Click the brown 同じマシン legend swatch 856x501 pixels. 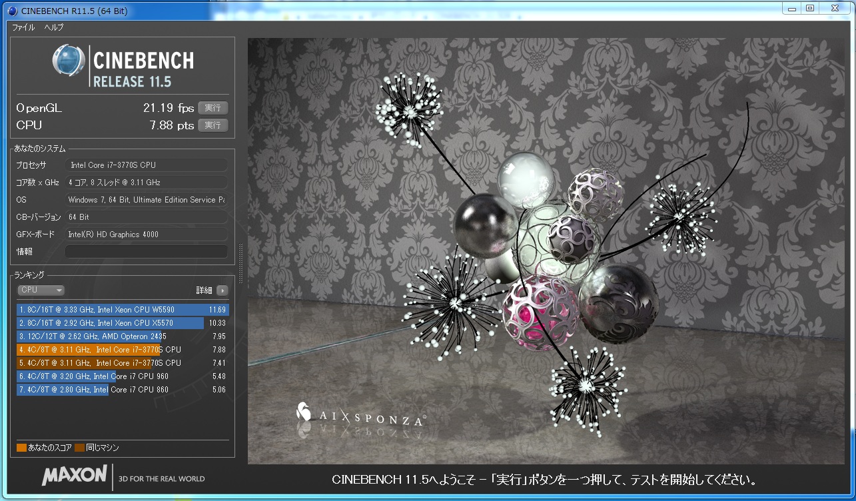click(80, 448)
